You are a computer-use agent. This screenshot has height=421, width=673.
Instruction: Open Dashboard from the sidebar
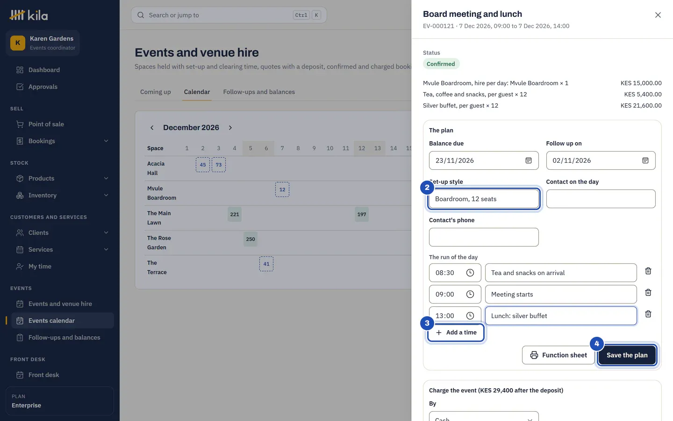[x=60, y=70]
